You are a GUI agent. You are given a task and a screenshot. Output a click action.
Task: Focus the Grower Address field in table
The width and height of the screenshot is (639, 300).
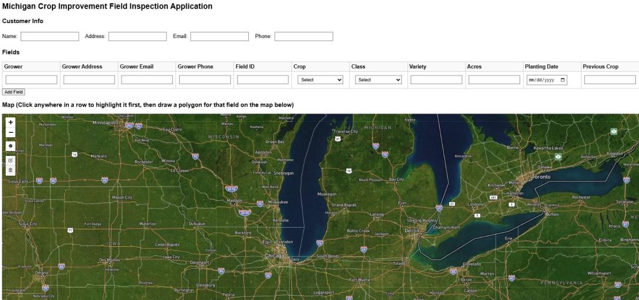89,80
